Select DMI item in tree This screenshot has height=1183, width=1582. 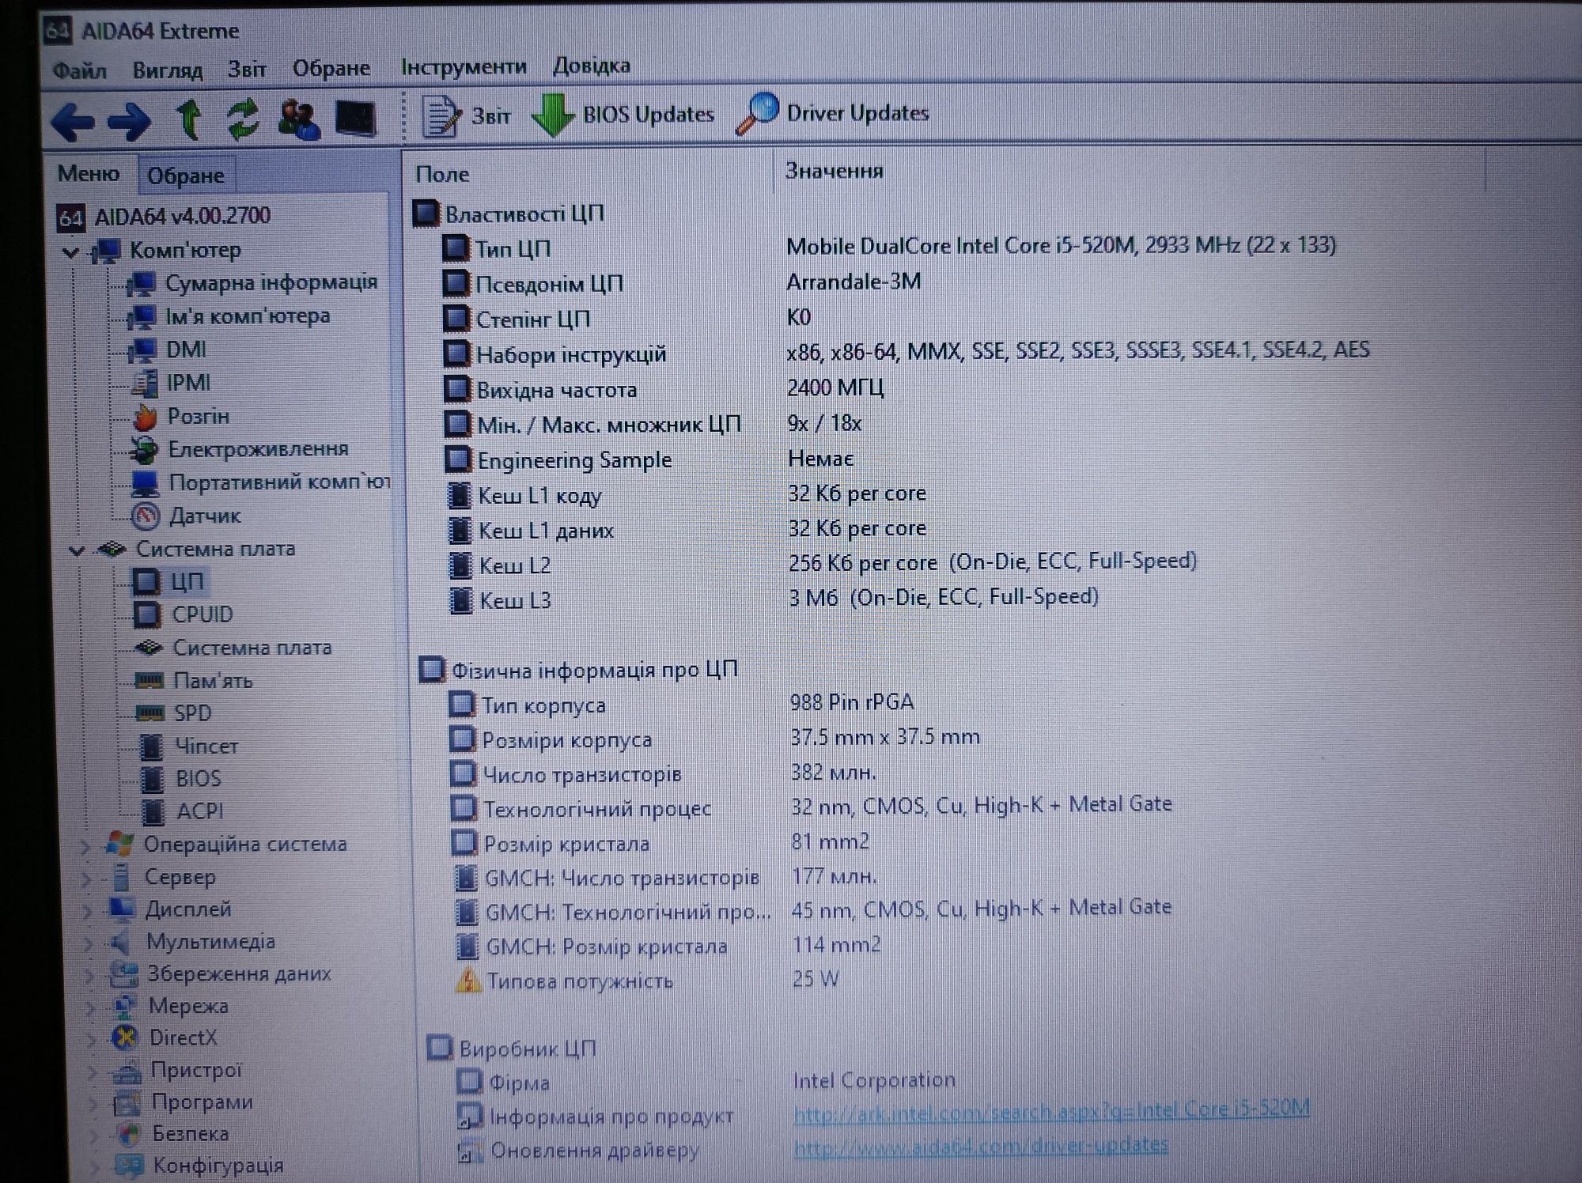pyautogui.click(x=186, y=350)
